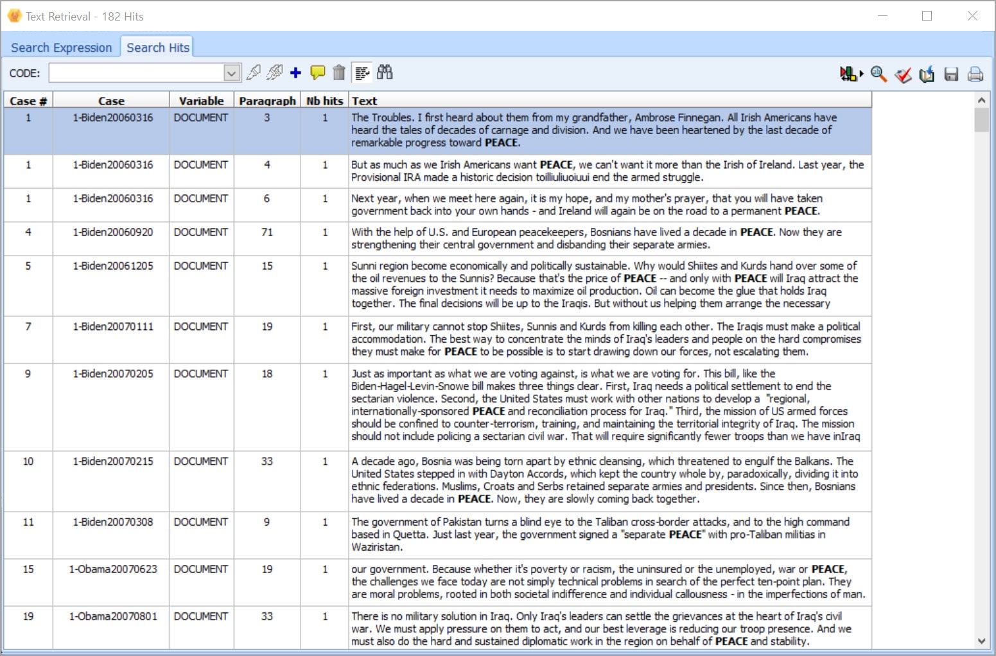996x656 pixels.
Task: Sort by the Case # column header
Action: (28, 101)
